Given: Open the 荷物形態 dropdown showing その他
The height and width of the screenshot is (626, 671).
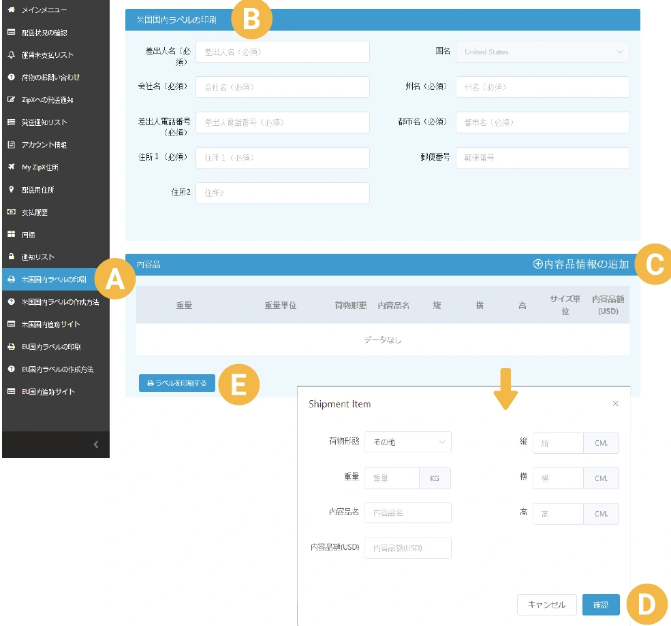Looking at the screenshot, I should coord(408,442).
